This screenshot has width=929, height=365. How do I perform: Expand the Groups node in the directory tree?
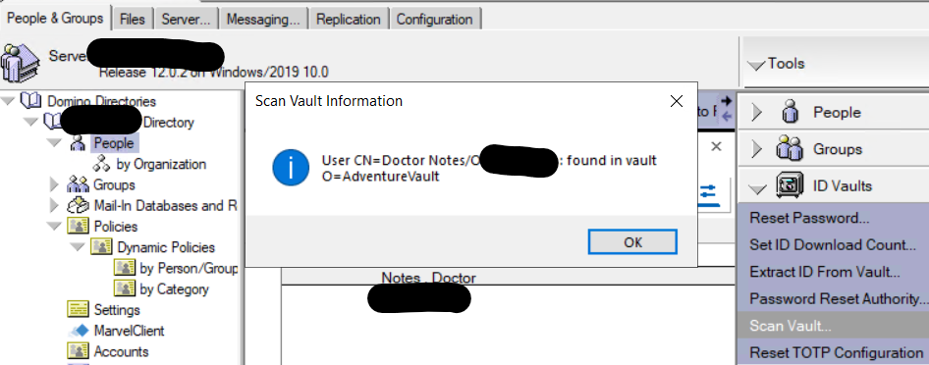pos(55,184)
